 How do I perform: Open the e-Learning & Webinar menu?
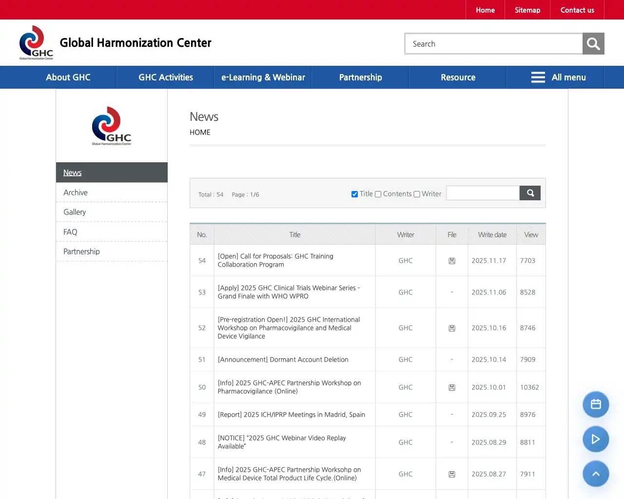(263, 77)
